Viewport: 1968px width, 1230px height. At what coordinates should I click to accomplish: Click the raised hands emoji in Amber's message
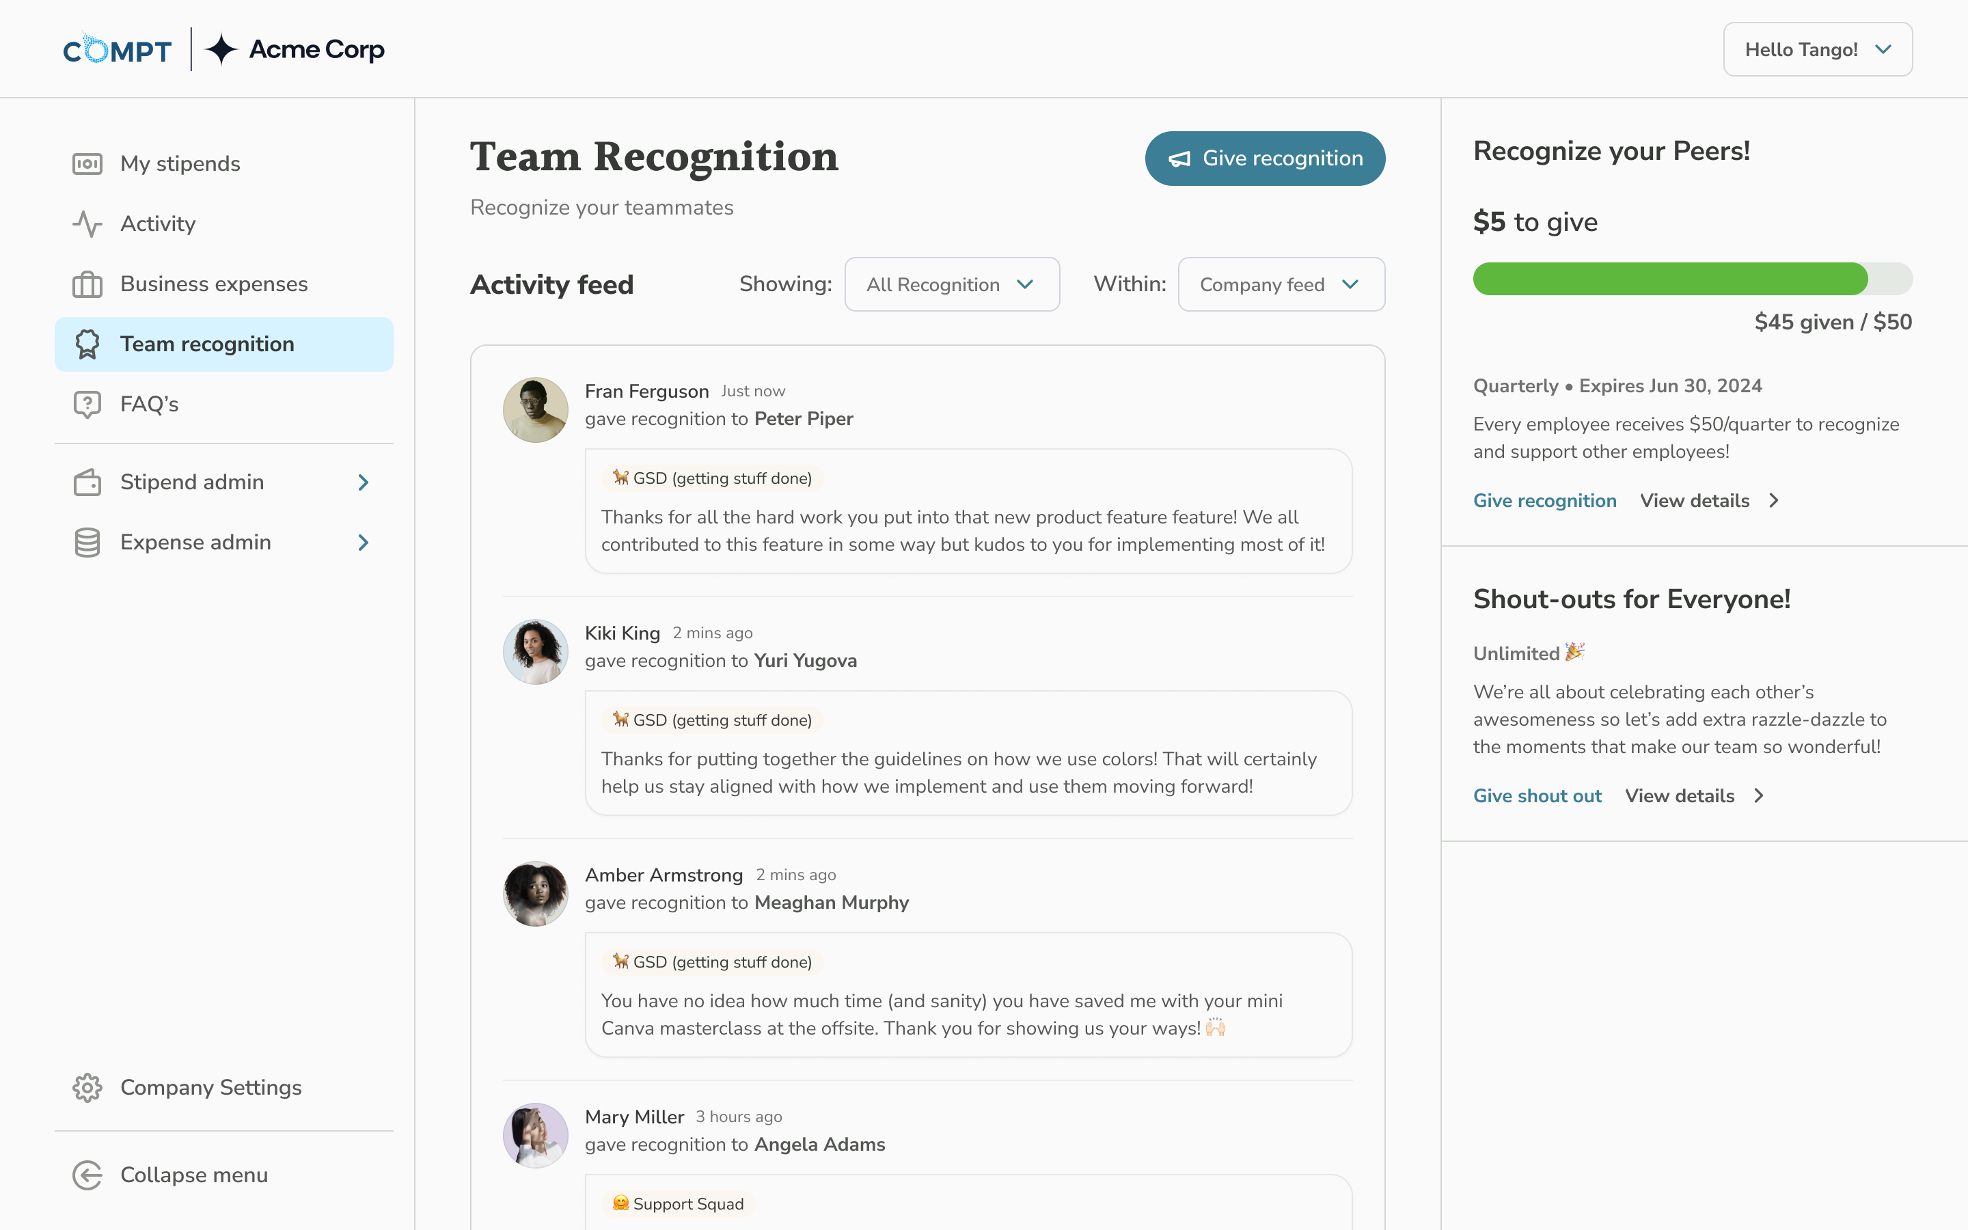(x=1216, y=1028)
